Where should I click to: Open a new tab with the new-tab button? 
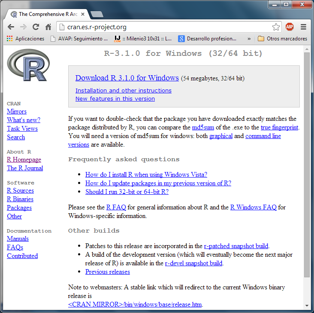(x=97, y=14)
